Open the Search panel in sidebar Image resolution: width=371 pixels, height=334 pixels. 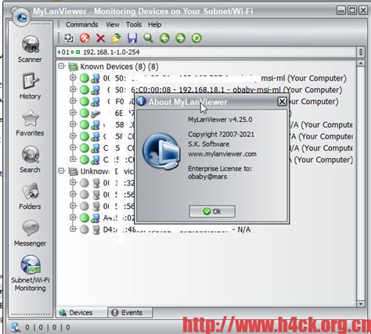[30, 160]
